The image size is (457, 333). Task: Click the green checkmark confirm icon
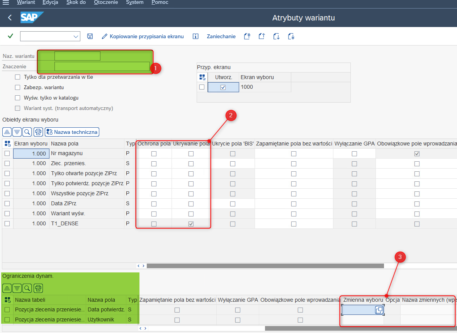coord(10,36)
